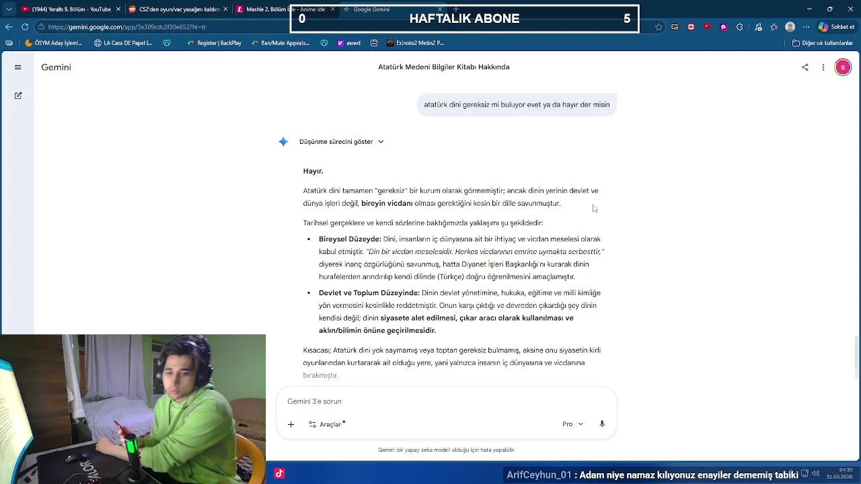Open the conversation three-dot options menu
Screen dimensions: 861x484
(823, 67)
